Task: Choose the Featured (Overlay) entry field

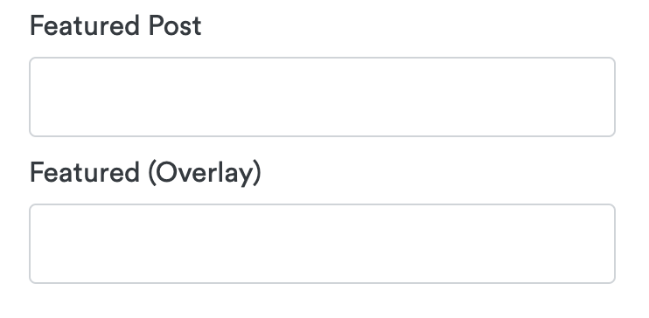Action: point(322,244)
